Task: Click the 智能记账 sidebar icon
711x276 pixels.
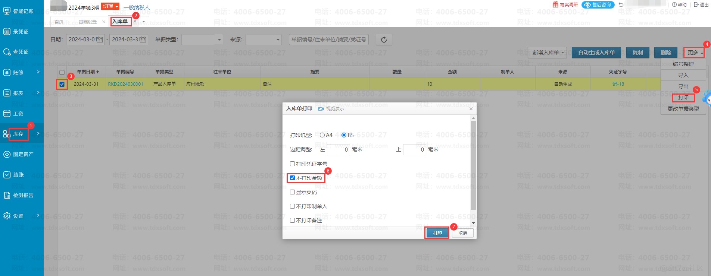Action: [7, 11]
